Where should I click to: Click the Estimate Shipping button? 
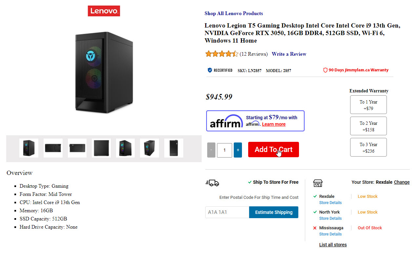[274, 212]
